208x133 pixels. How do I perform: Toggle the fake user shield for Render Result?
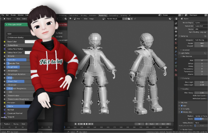124,19
